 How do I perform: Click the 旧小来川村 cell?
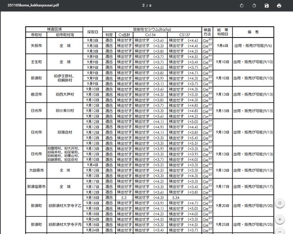click(65, 111)
